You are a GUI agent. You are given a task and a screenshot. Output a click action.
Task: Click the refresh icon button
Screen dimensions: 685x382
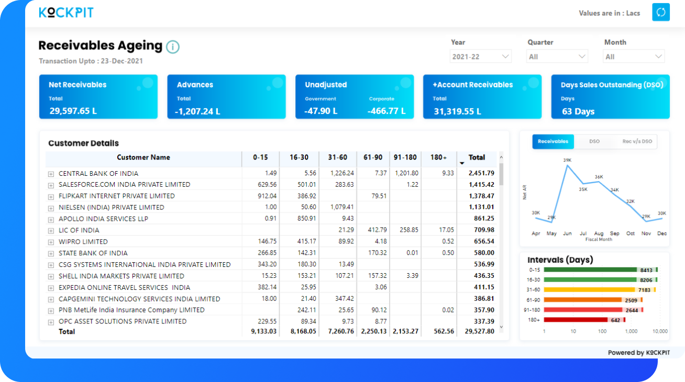661,13
